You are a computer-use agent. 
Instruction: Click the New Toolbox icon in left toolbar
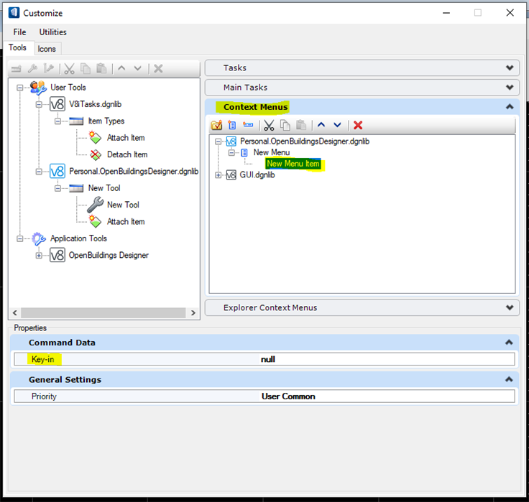[16, 69]
